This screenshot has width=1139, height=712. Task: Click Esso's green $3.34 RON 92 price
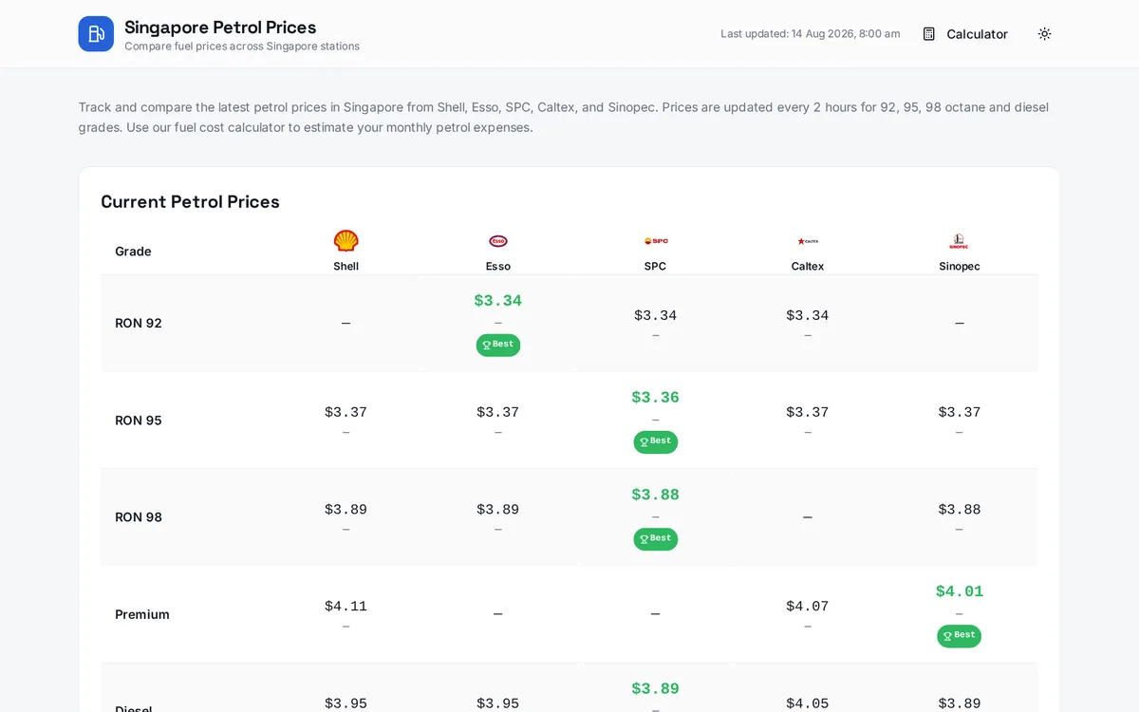498,301
